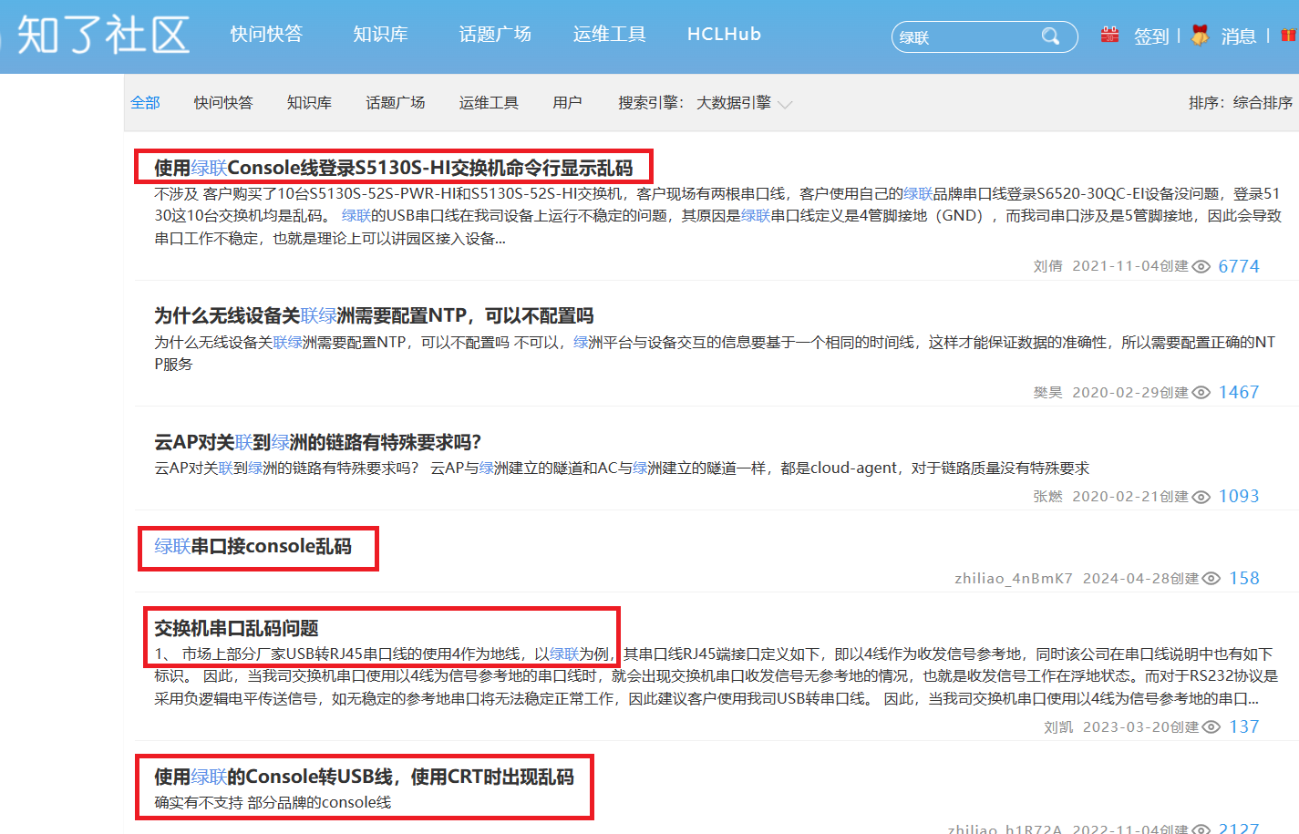Click the snippet starting 不可以，绿洲平台与设备交互
The width and height of the screenshot is (1299, 834).
coord(715,353)
